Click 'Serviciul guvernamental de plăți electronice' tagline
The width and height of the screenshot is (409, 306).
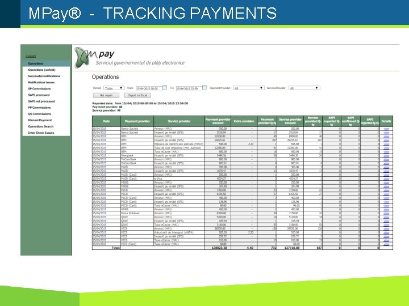click(140, 63)
